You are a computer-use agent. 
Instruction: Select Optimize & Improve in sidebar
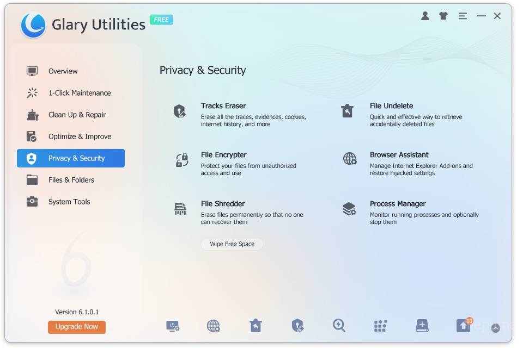point(80,136)
